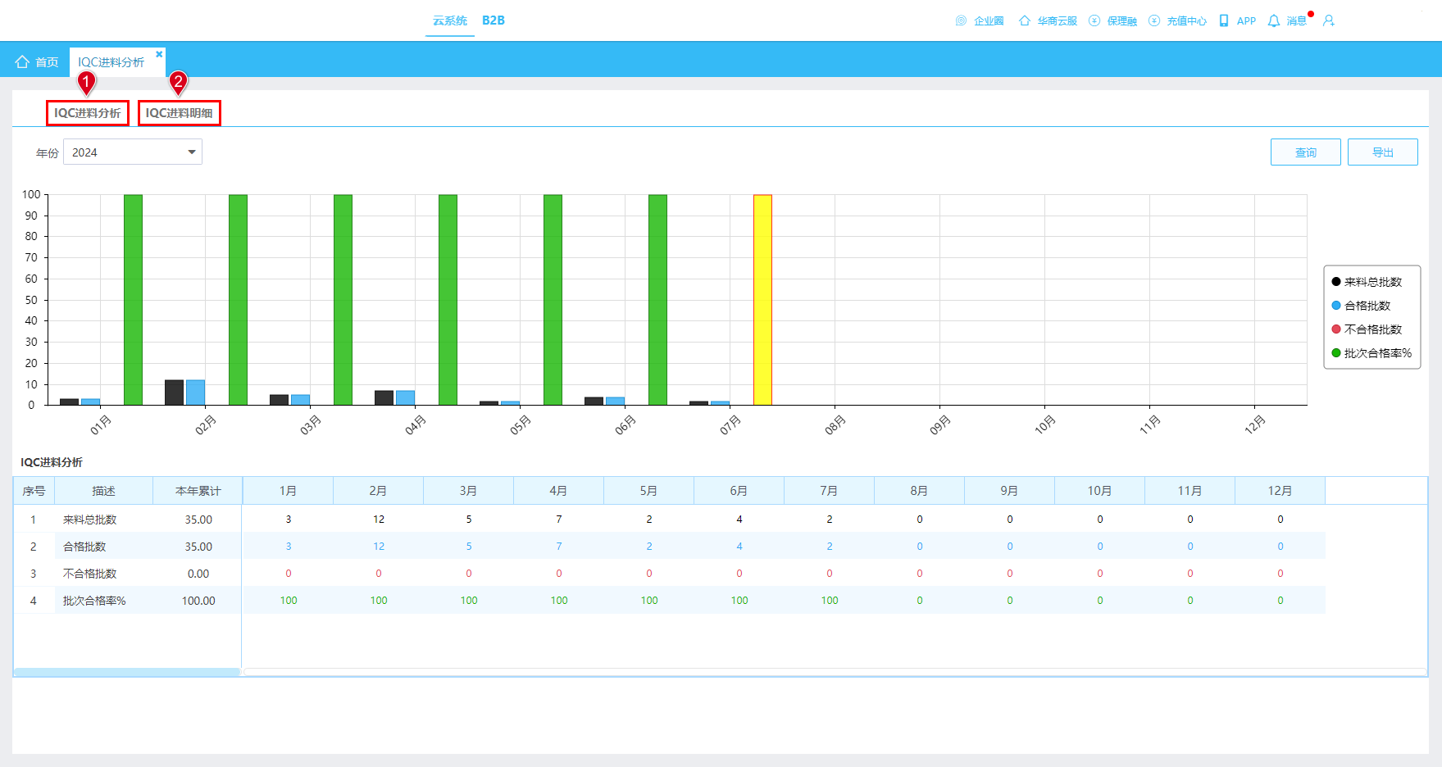Click 不合格批数 row total 0.00
Viewport: 1442px width, 767px height.
(198, 574)
